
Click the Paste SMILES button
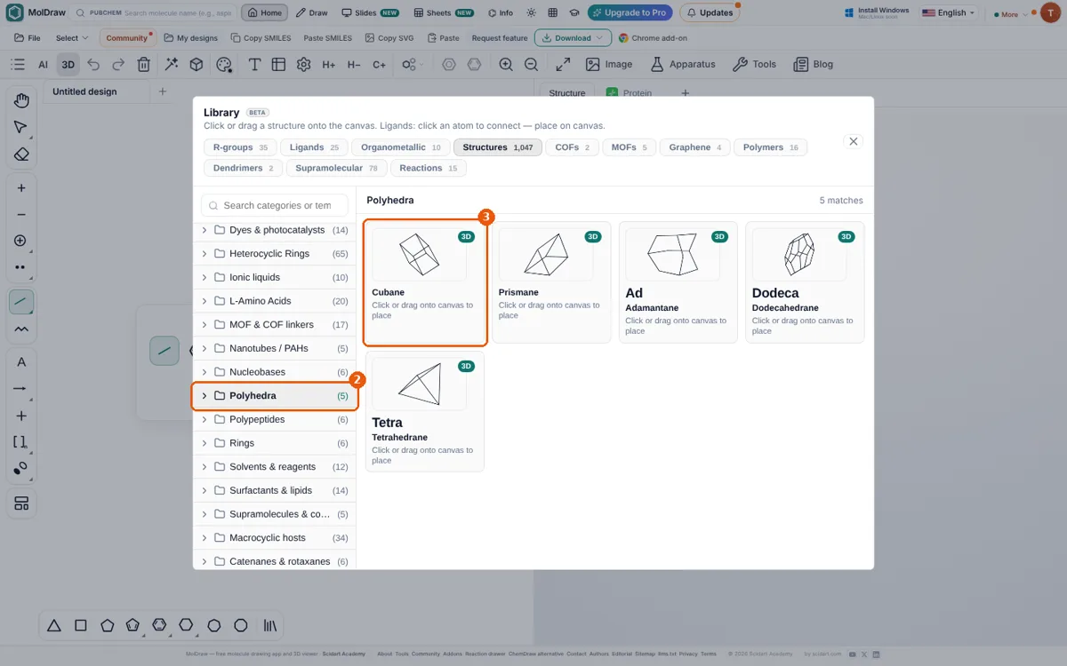[x=327, y=38]
